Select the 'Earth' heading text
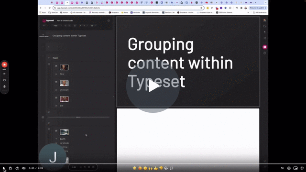306x172 pixels. point(63,139)
